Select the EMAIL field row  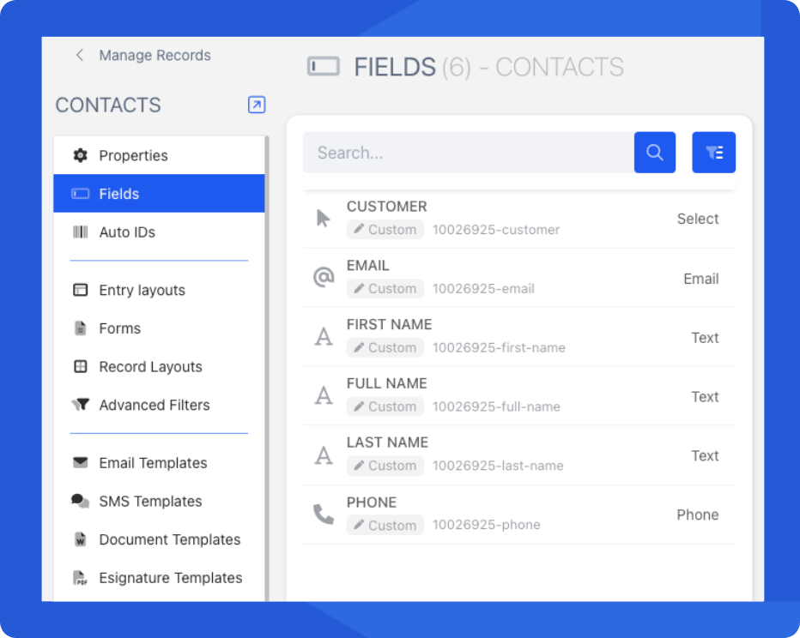point(518,278)
